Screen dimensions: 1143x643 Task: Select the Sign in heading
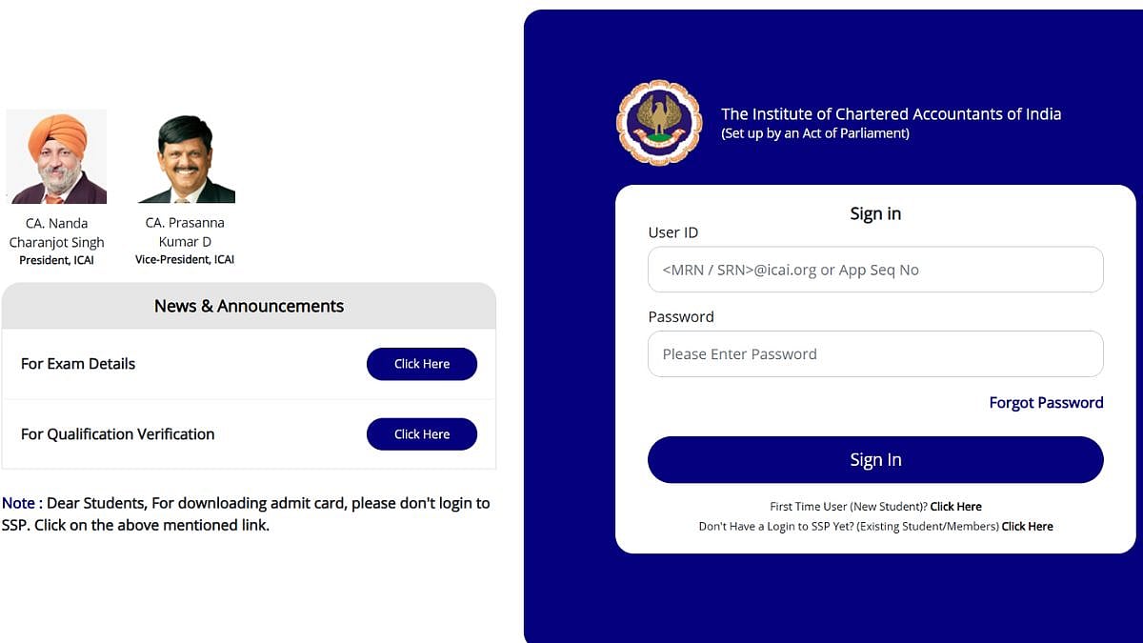874,213
